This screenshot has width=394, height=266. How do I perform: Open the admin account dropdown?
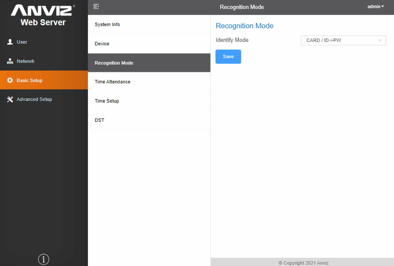(x=375, y=7)
